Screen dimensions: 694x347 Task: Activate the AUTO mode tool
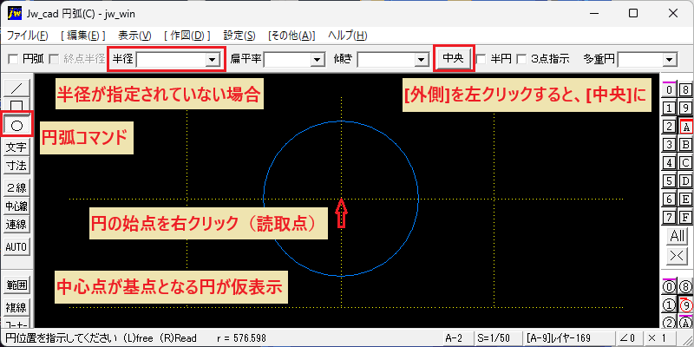(x=16, y=246)
